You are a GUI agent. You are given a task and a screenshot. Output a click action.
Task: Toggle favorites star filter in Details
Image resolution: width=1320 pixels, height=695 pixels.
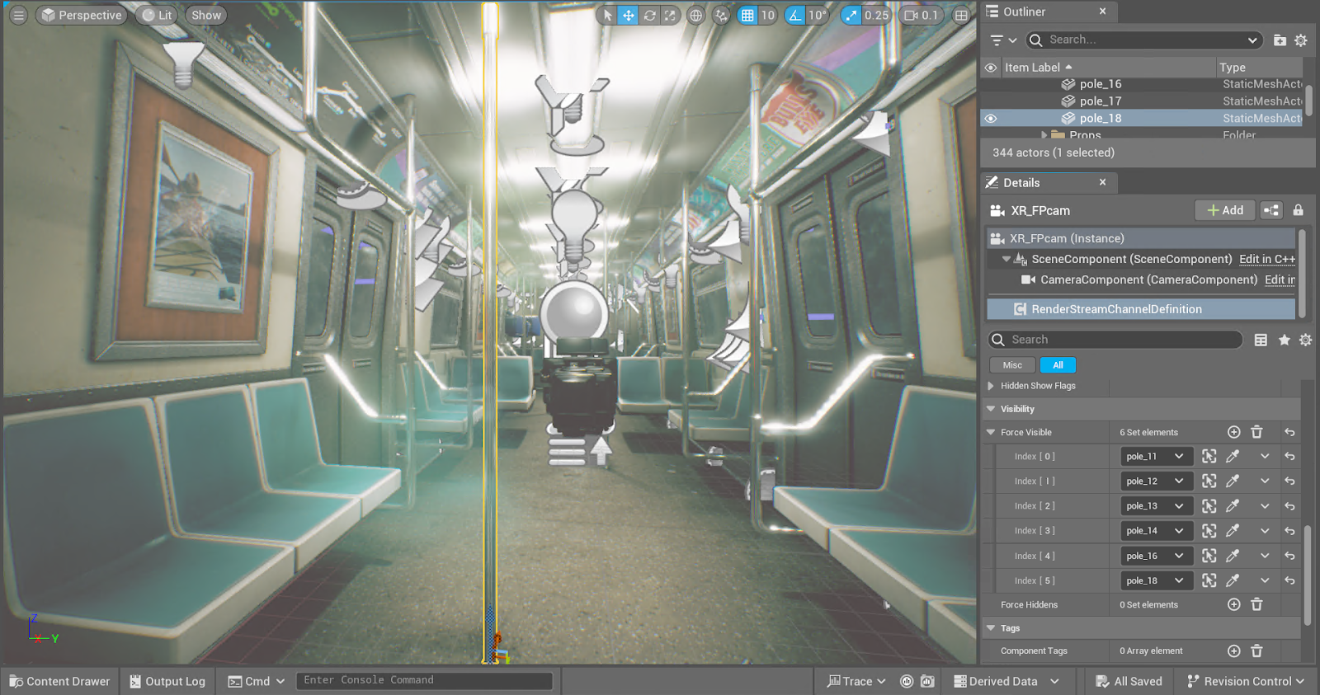1284,340
